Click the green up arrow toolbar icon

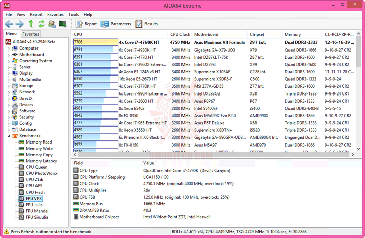pos(31,24)
